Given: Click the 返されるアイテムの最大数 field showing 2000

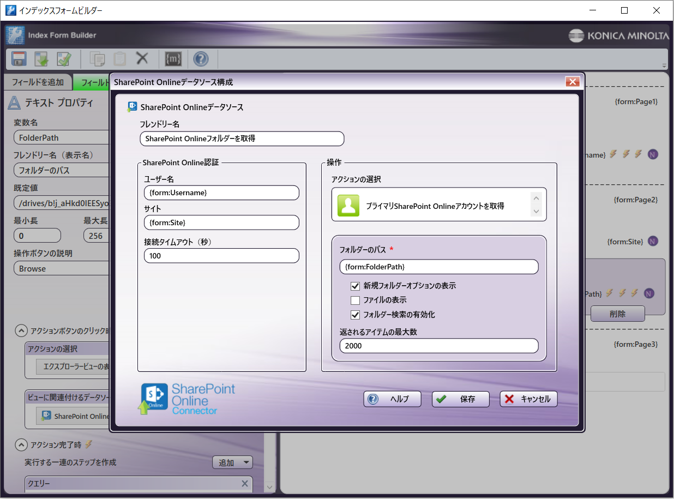Looking at the screenshot, I should [x=439, y=346].
